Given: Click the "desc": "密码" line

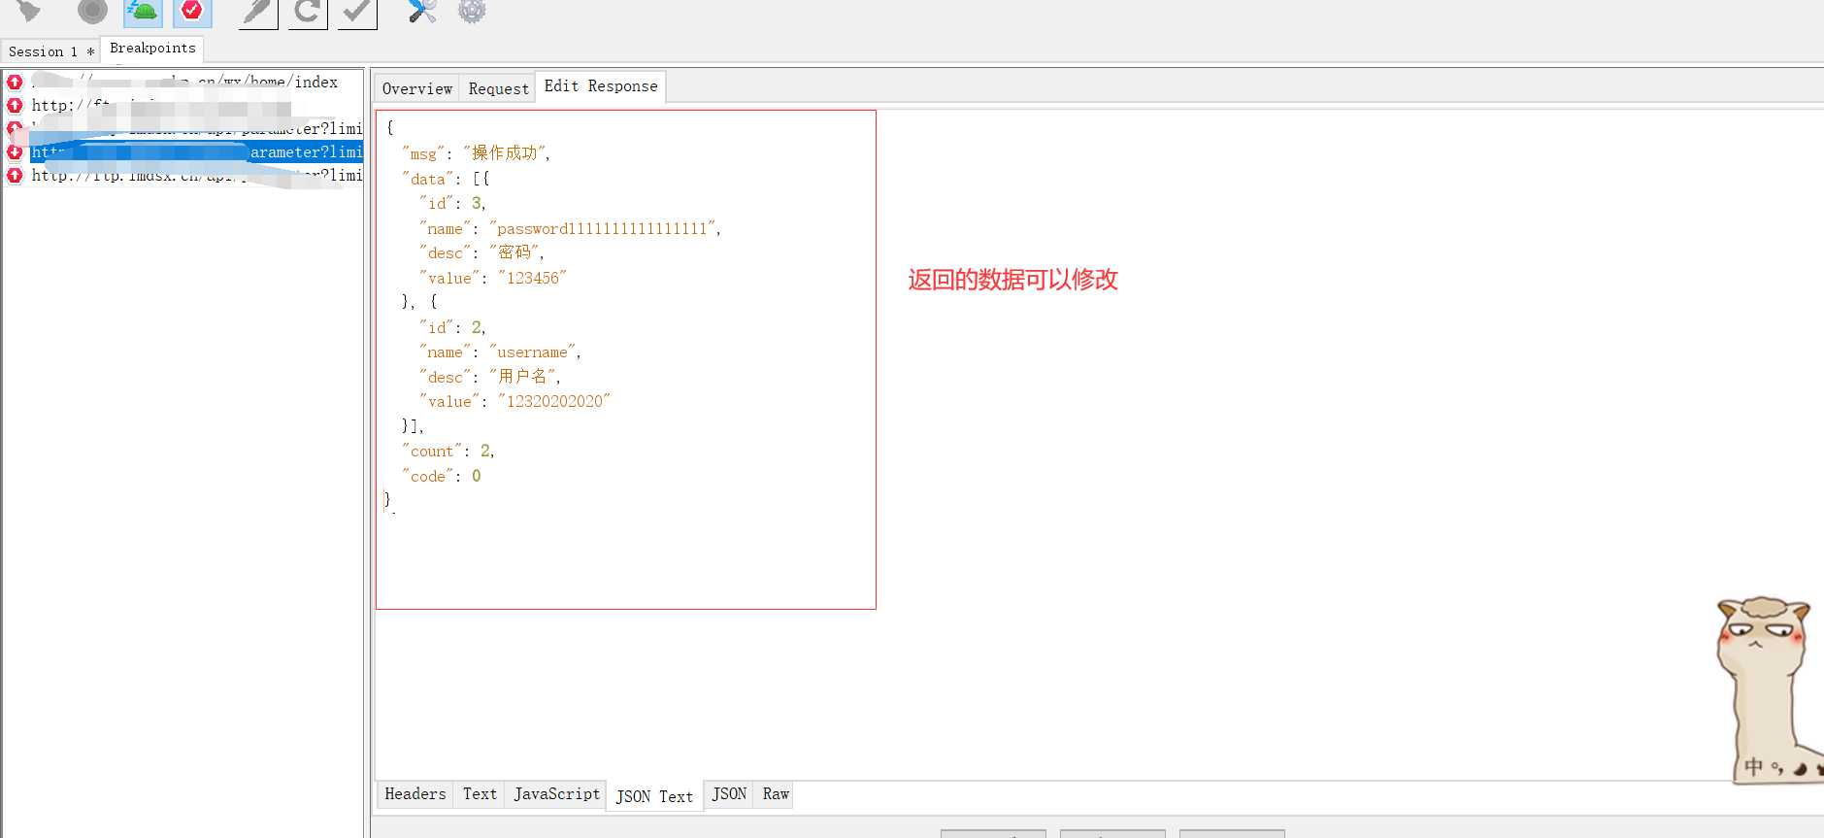Looking at the screenshot, I should [481, 252].
